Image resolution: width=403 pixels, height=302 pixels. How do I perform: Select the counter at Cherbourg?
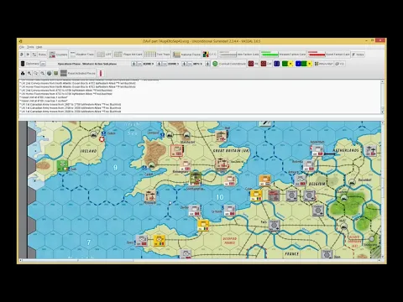click(x=194, y=211)
